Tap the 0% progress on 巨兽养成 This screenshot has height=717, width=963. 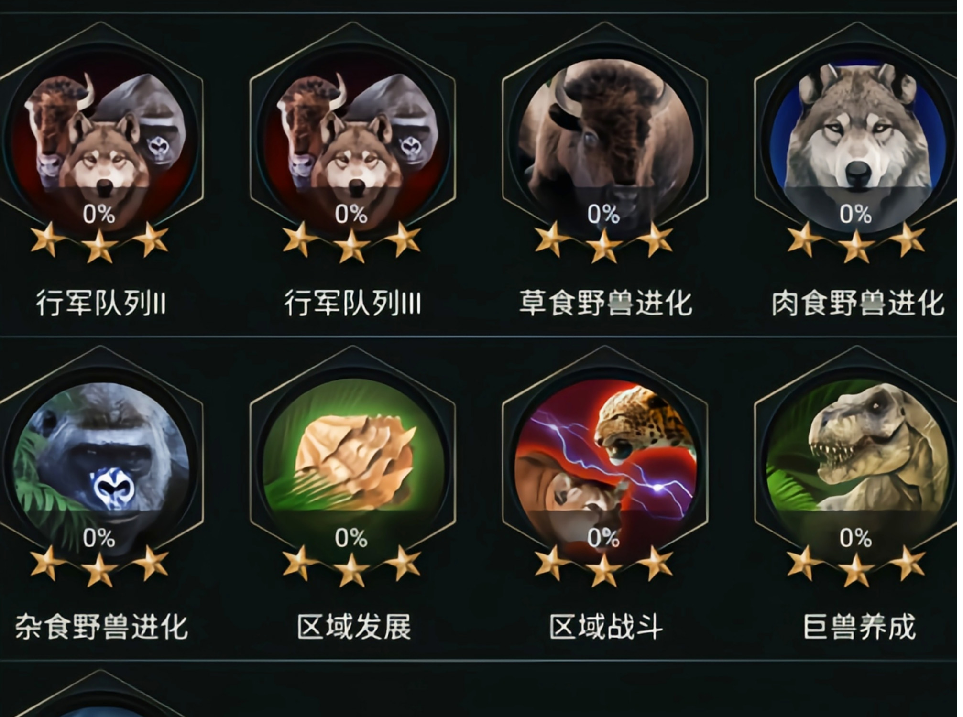(856, 538)
